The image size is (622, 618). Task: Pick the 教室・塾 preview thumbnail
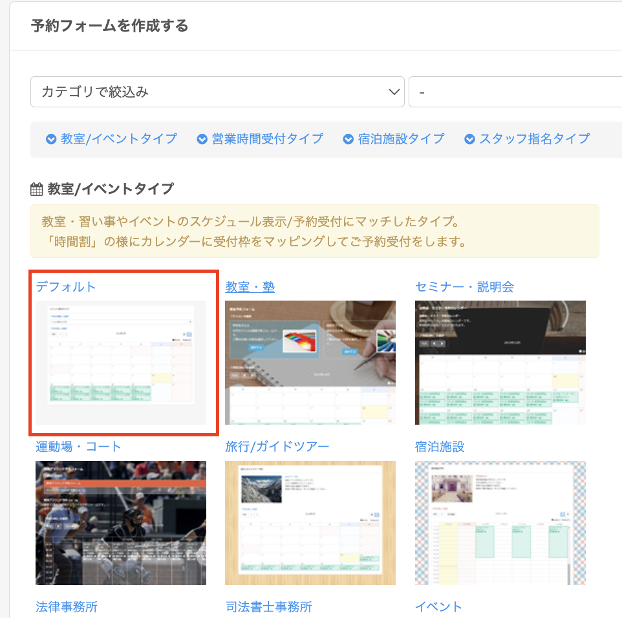(310, 362)
